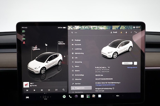Toggle the headlights indicator icon
The width and height of the screenshot is (160, 106).
point(24,31)
